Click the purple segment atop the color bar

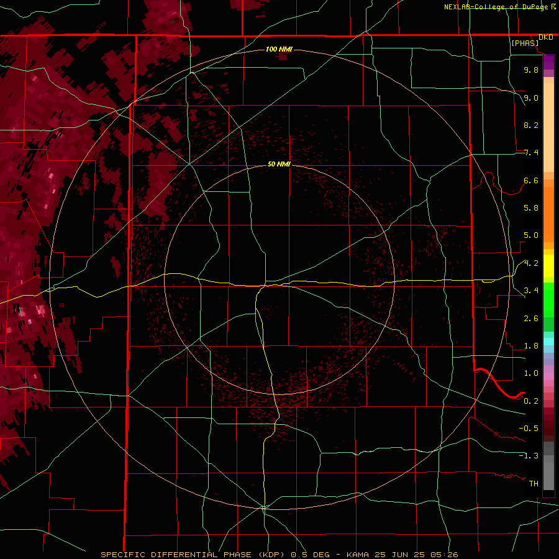tap(548, 62)
